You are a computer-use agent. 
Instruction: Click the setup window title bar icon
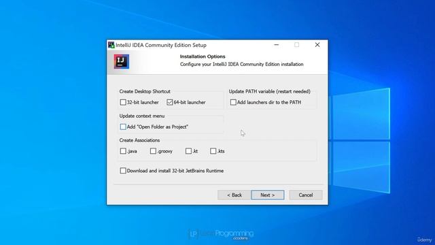click(111, 45)
